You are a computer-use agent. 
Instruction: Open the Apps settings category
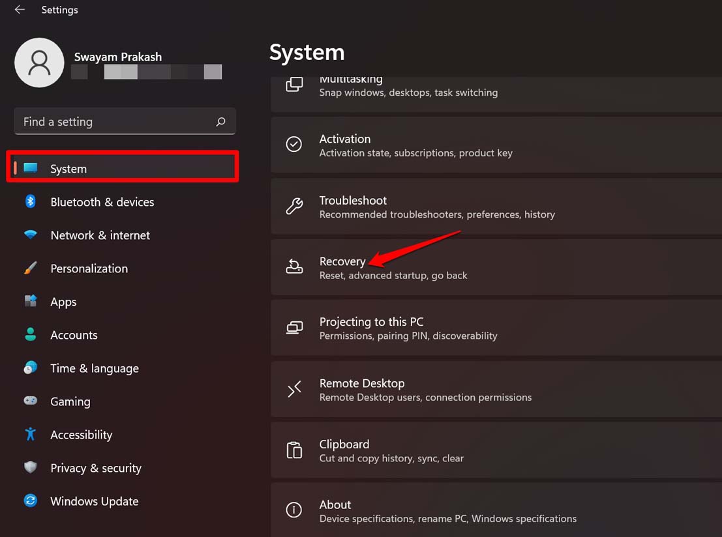tap(63, 302)
